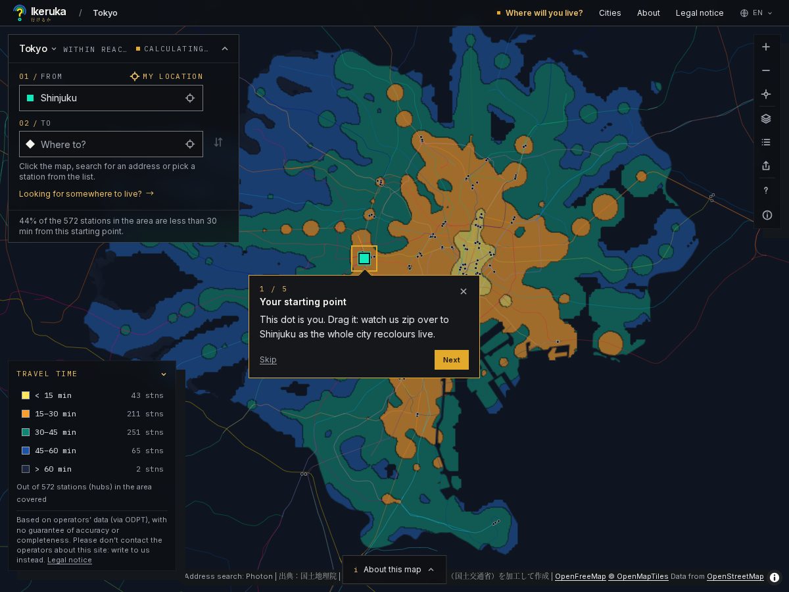Open the EN language selector
Screen dimensions: 789x592
756,13
